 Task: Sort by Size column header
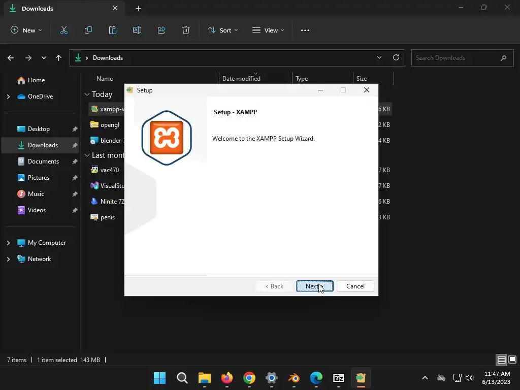[373, 79]
